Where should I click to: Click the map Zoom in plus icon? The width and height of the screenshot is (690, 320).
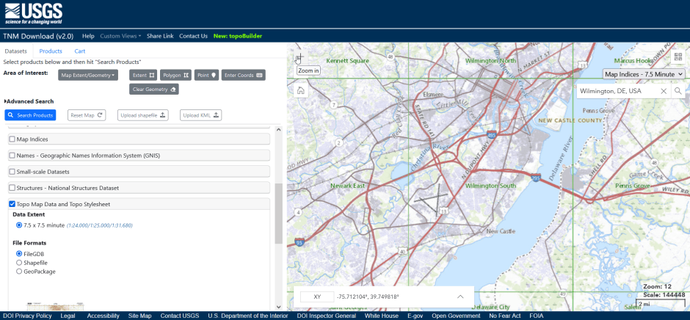[x=299, y=59]
